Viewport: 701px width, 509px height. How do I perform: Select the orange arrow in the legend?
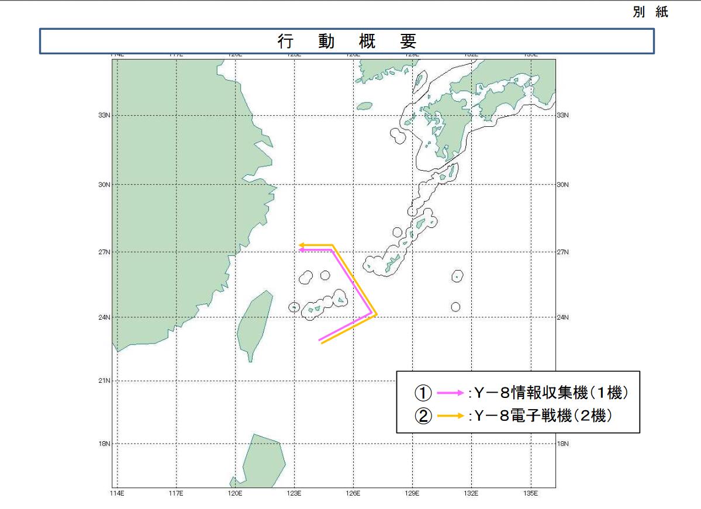tap(449, 416)
